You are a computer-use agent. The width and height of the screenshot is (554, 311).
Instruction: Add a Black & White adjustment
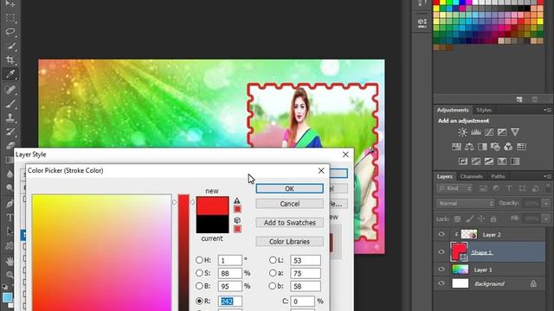482,147
